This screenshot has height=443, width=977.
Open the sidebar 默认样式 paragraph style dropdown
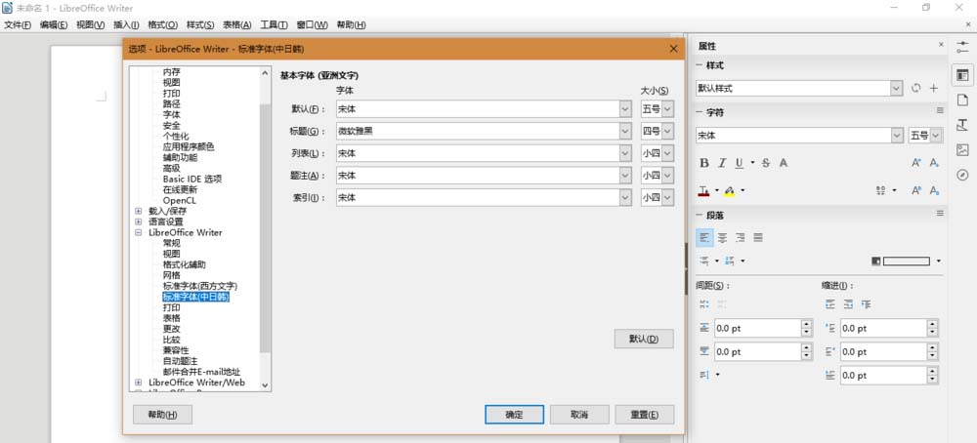tap(896, 89)
